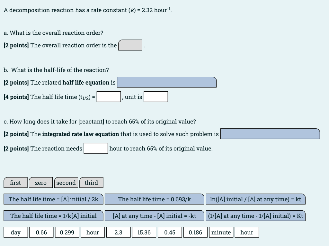Select the "first" reaction order answer chip

click(x=15, y=183)
